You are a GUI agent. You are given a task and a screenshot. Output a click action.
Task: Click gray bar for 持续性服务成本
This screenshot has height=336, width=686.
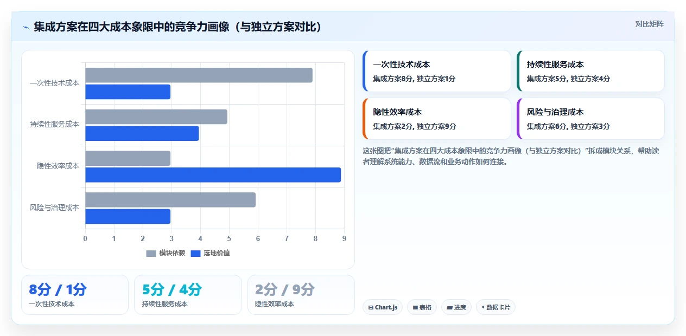[156, 117]
